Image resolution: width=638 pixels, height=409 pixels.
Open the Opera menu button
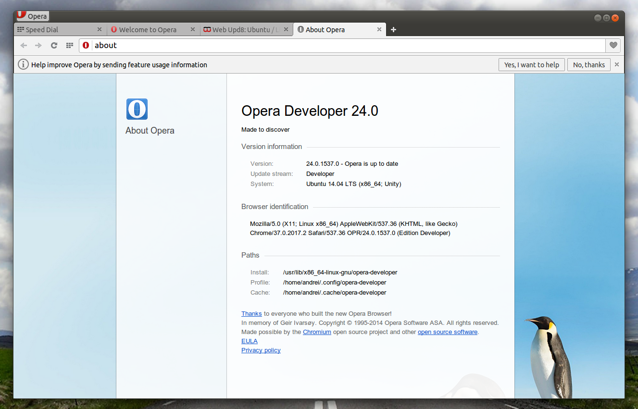(x=32, y=16)
